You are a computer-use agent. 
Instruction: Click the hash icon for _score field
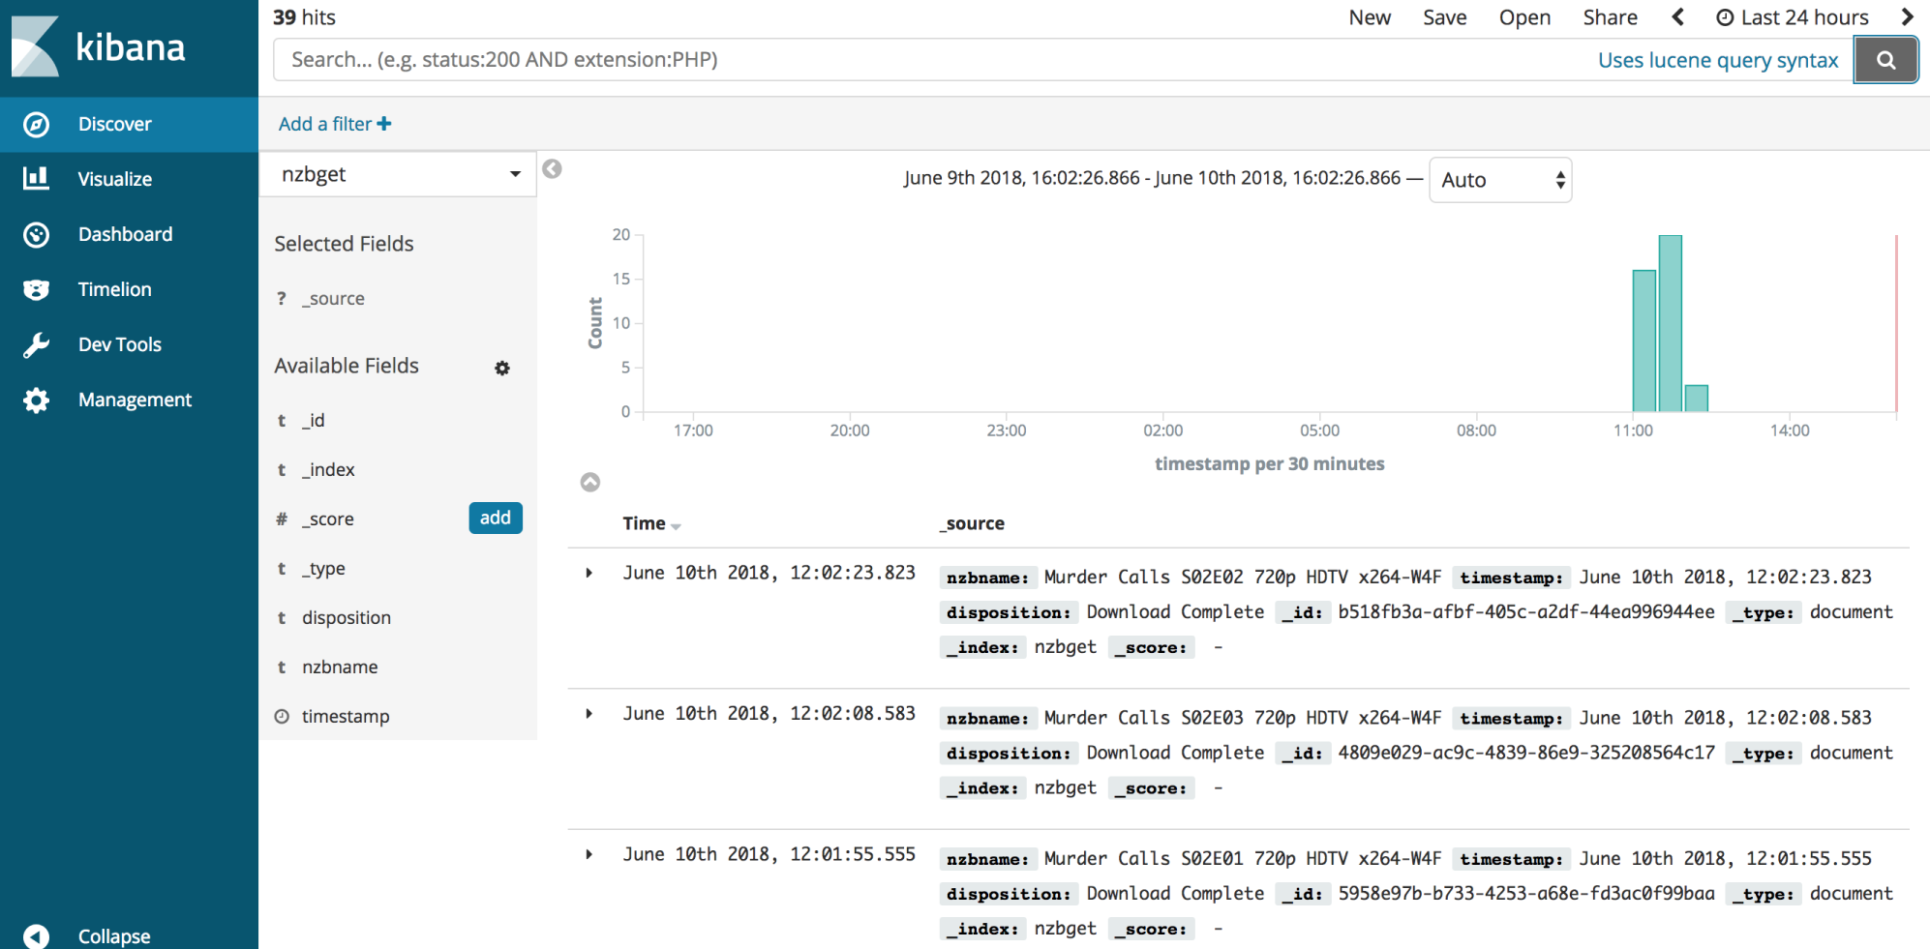(282, 519)
